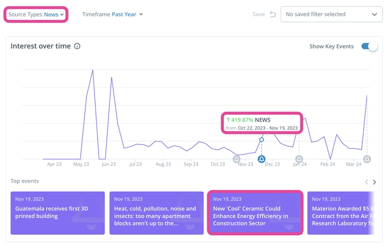The width and height of the screenshot is (389, 248).
Task: Open the Materion Awarded contract event card
Action: pyautogui.click(x=341, y=213)
